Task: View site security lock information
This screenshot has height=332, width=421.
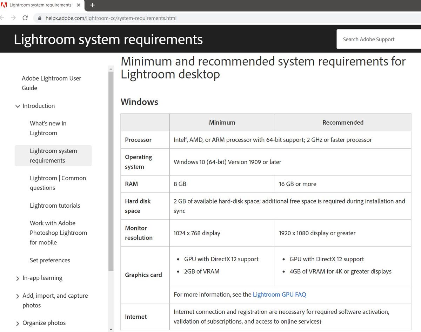Action: coord(39,18)
